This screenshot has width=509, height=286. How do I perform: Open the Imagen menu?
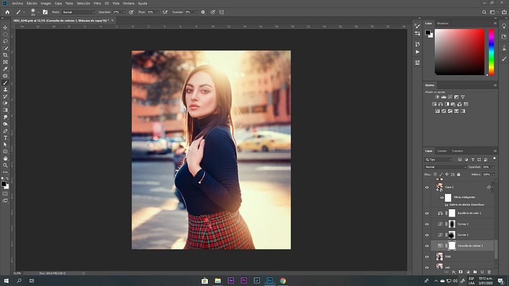pyautogui.click(x=46, y=3)
